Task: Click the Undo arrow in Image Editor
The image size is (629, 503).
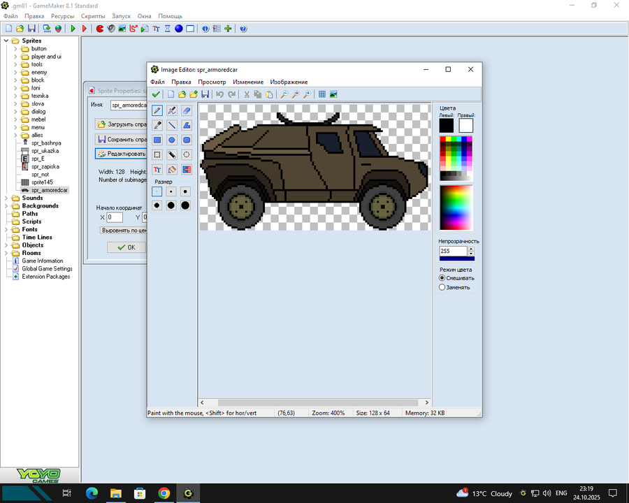Action: tap(219, 94)
